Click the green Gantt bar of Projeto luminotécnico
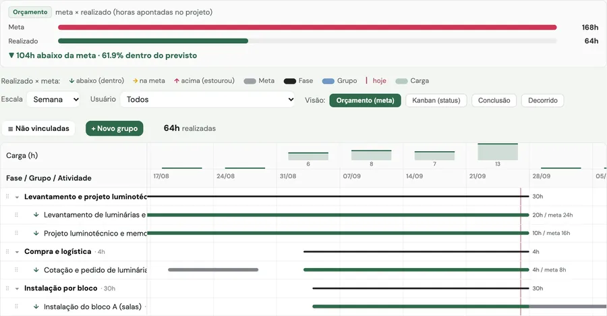The width and height of the screenshot is (607, 316). pyautogui.click(x=338, y=233)
